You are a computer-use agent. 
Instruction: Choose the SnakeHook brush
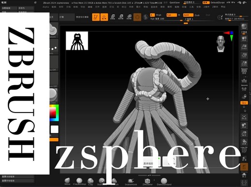pos(131,182)
